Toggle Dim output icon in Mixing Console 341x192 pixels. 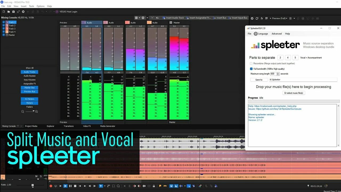click(157, 18)
